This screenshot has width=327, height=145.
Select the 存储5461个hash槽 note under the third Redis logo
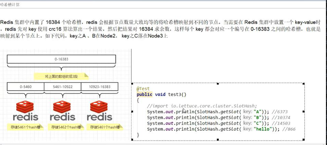105,127
